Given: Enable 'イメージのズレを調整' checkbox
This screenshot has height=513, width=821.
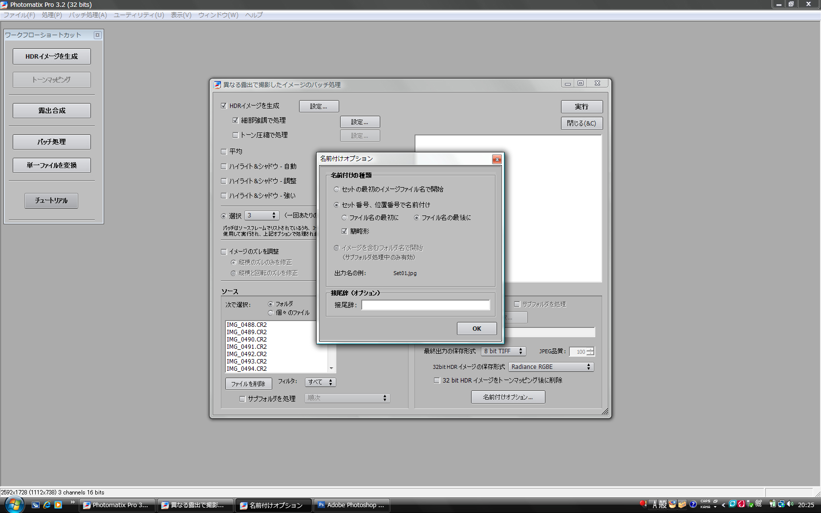Looking at the screenshot, I should (224, 252).
